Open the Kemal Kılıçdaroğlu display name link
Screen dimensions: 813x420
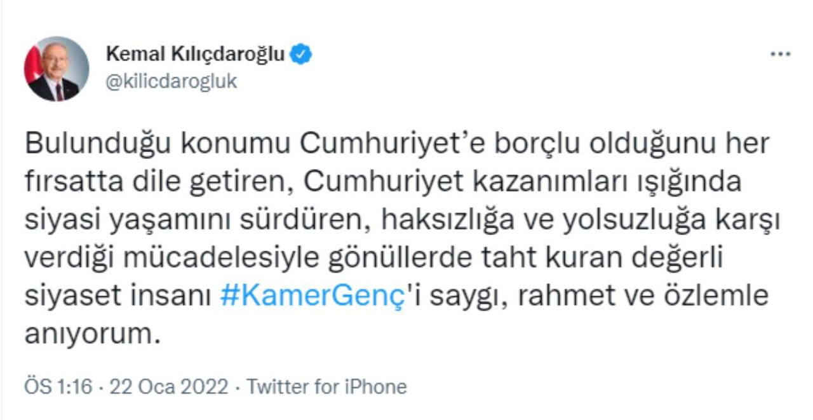(x=195, y=55)
